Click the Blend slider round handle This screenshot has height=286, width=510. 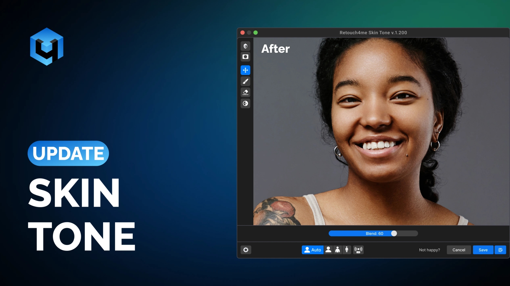(394, 233)
